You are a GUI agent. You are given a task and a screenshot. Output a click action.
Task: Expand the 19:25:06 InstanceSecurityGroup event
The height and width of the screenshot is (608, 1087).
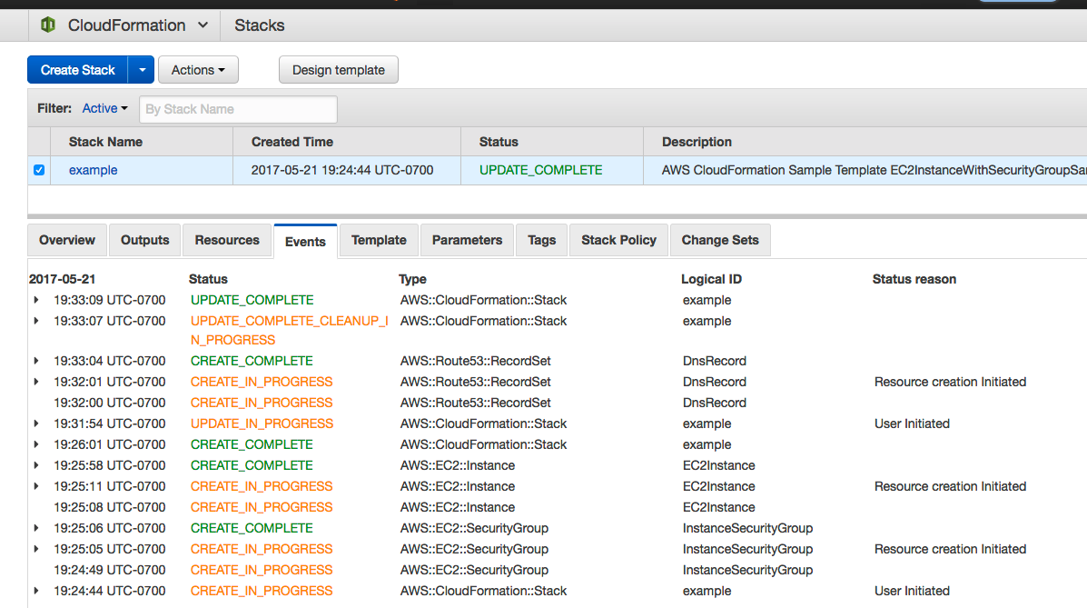click(x=36, y=528)
